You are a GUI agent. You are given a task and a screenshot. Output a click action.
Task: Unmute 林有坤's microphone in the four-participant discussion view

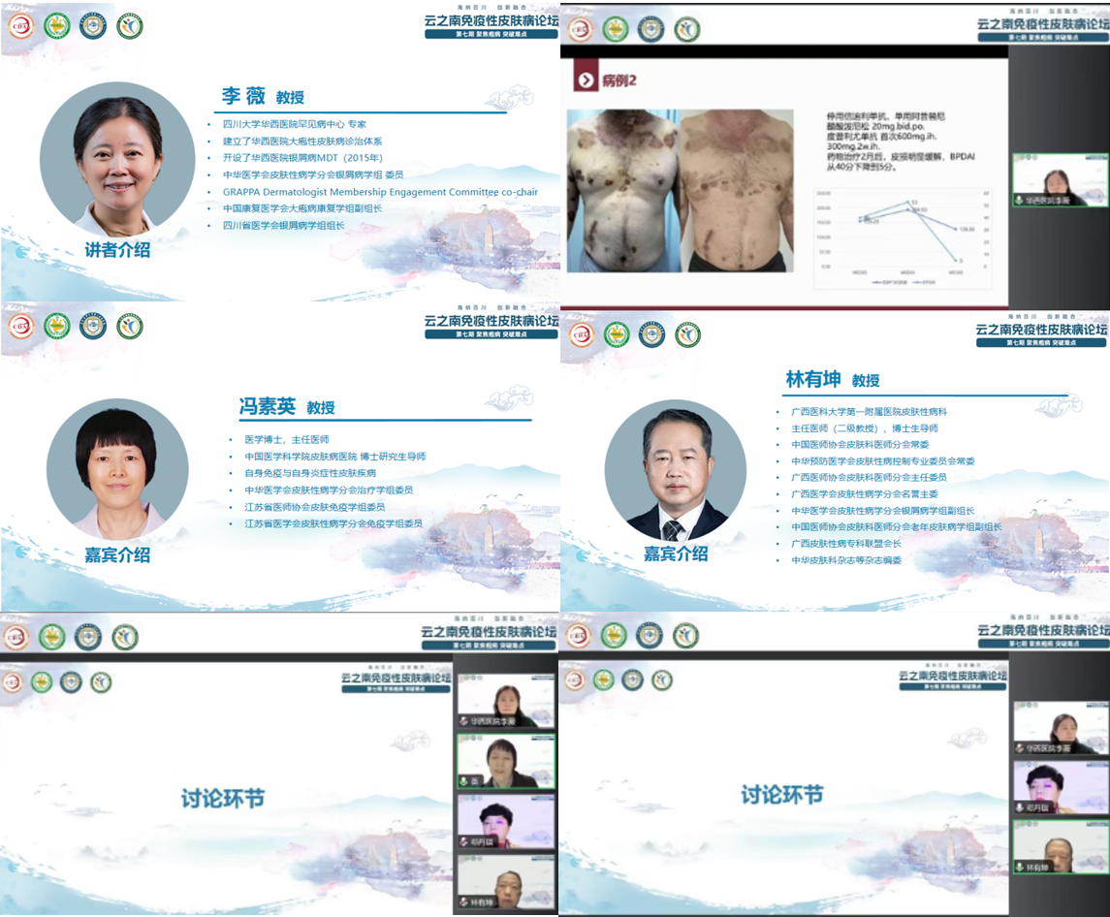click(464, 902)
